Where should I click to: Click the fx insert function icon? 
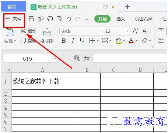[x=87, y=58]
